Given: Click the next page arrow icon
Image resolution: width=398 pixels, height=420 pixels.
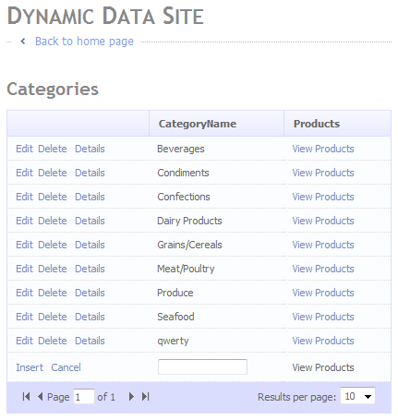Looking at the screenshot, I should tap(131, 397).
